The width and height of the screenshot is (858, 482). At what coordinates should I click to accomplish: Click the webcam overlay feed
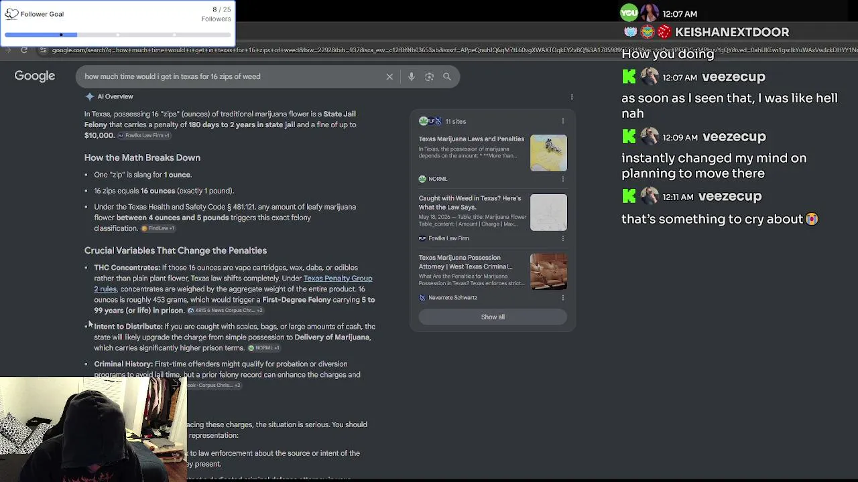point(93,429)
